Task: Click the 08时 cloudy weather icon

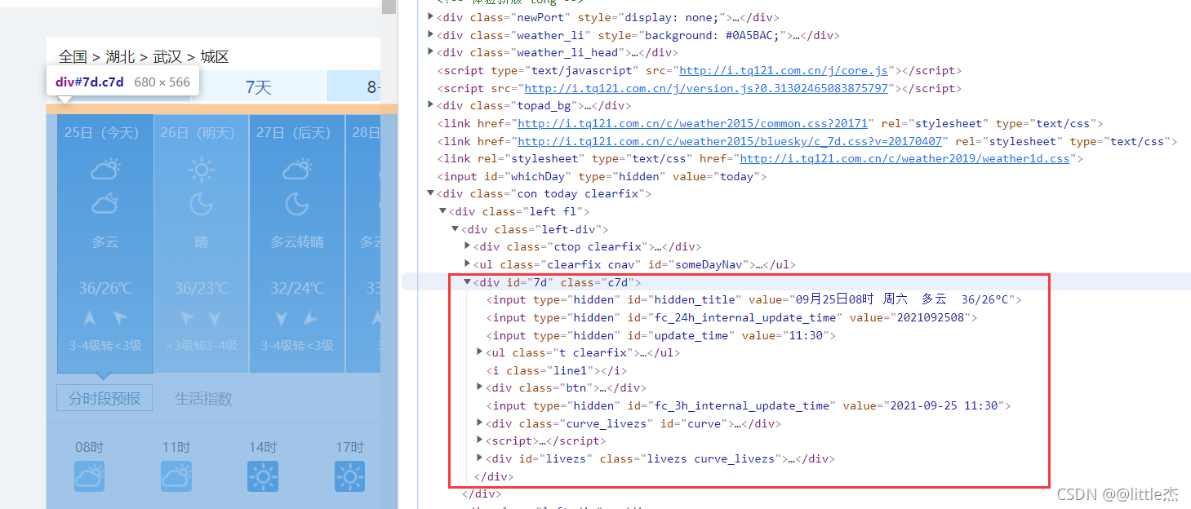Action: [89, 476]
